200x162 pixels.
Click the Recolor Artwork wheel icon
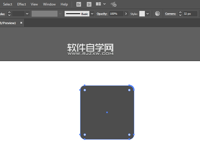(x=158, y=14)
